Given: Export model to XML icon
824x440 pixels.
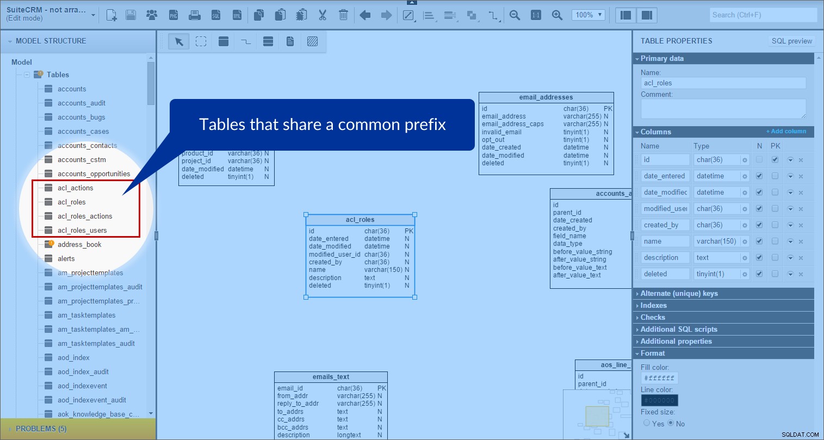Looking at the screenshot, I should pos(237,15).
